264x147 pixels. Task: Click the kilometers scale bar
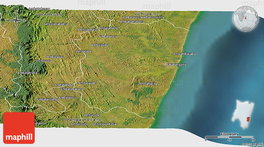229,137
